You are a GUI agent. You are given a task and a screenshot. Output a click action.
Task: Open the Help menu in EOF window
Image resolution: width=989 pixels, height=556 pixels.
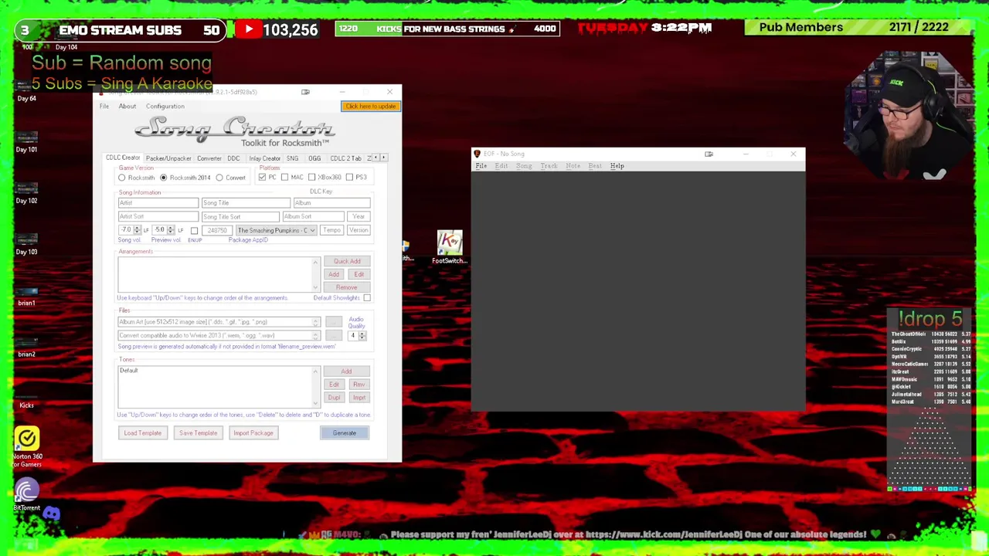617,166
